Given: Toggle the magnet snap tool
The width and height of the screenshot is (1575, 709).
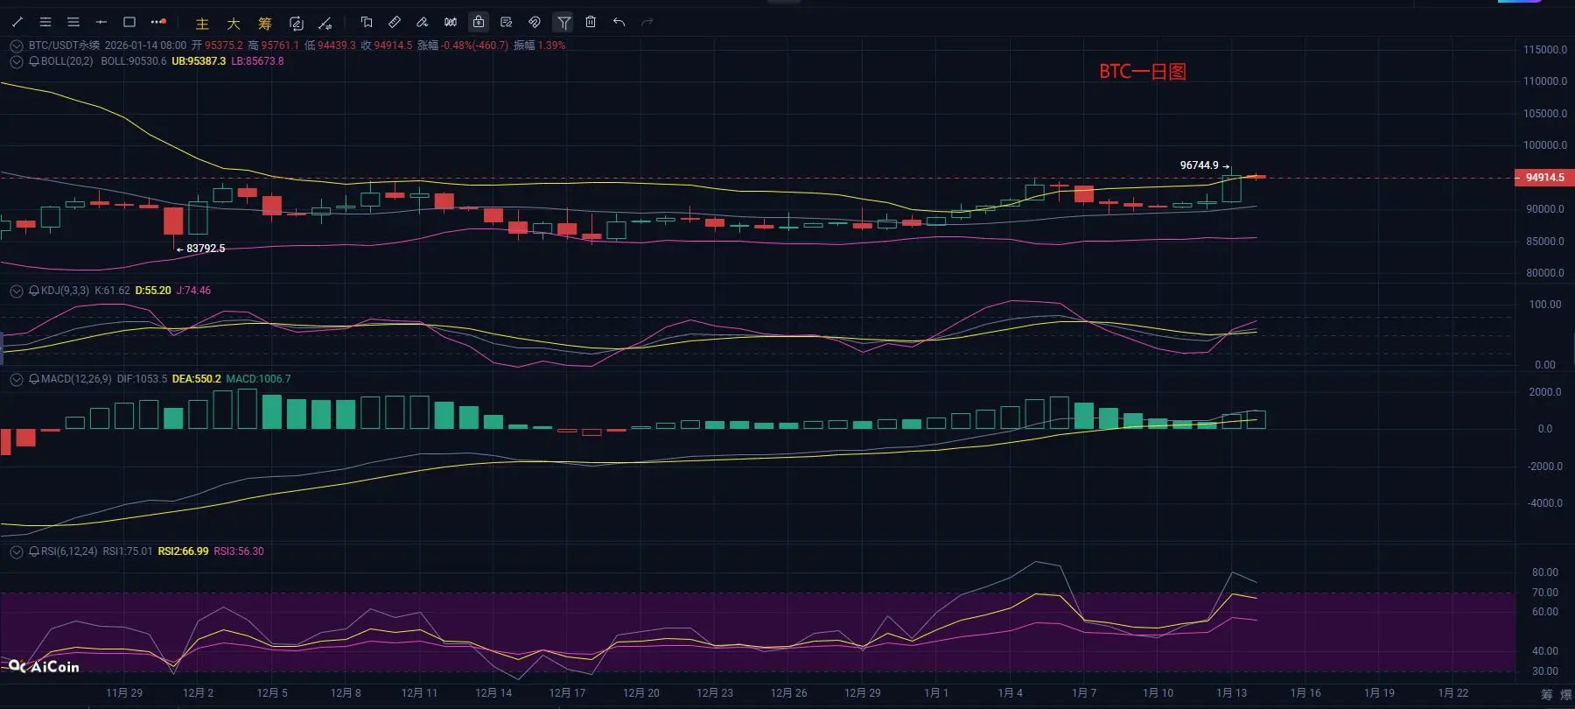Looking at the screenshot, I should (x=535, y=22).
